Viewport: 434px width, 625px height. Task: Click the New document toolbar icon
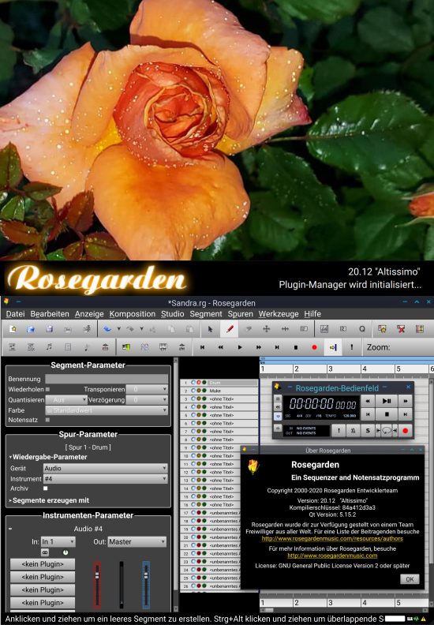(x=13, y=329)
